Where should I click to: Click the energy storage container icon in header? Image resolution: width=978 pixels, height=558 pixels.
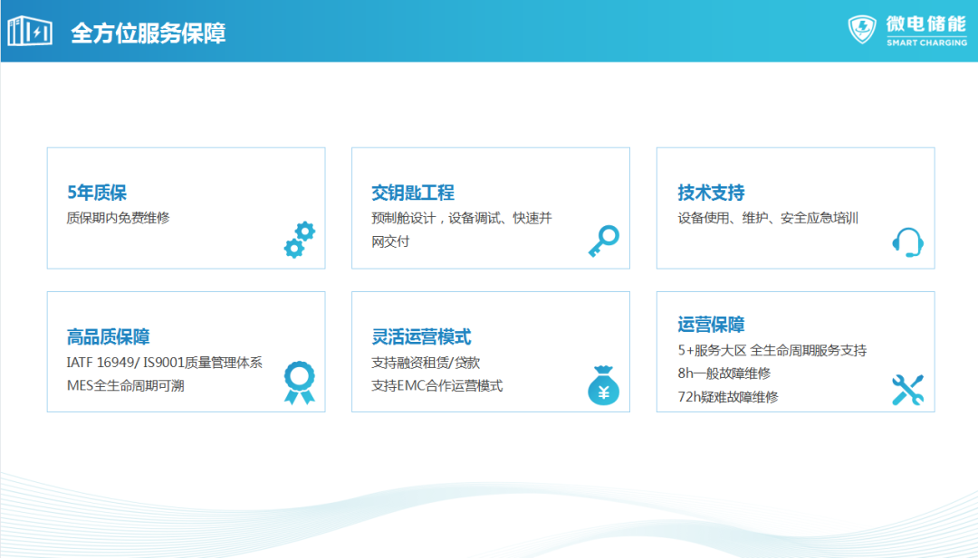(x=30, y=31)
